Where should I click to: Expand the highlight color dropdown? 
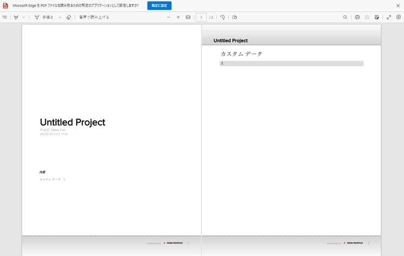(24, 17)
